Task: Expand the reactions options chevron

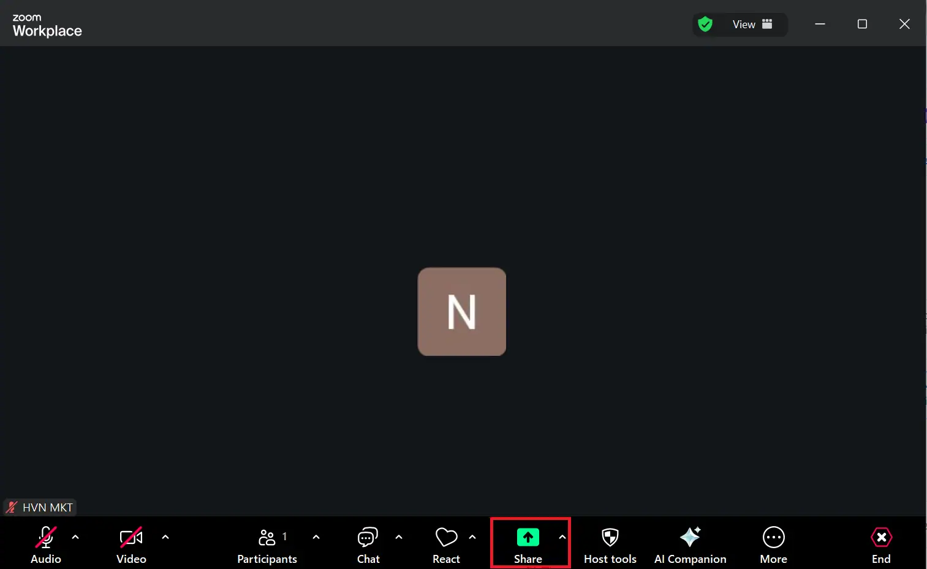Action: click(x=472, y=537)
